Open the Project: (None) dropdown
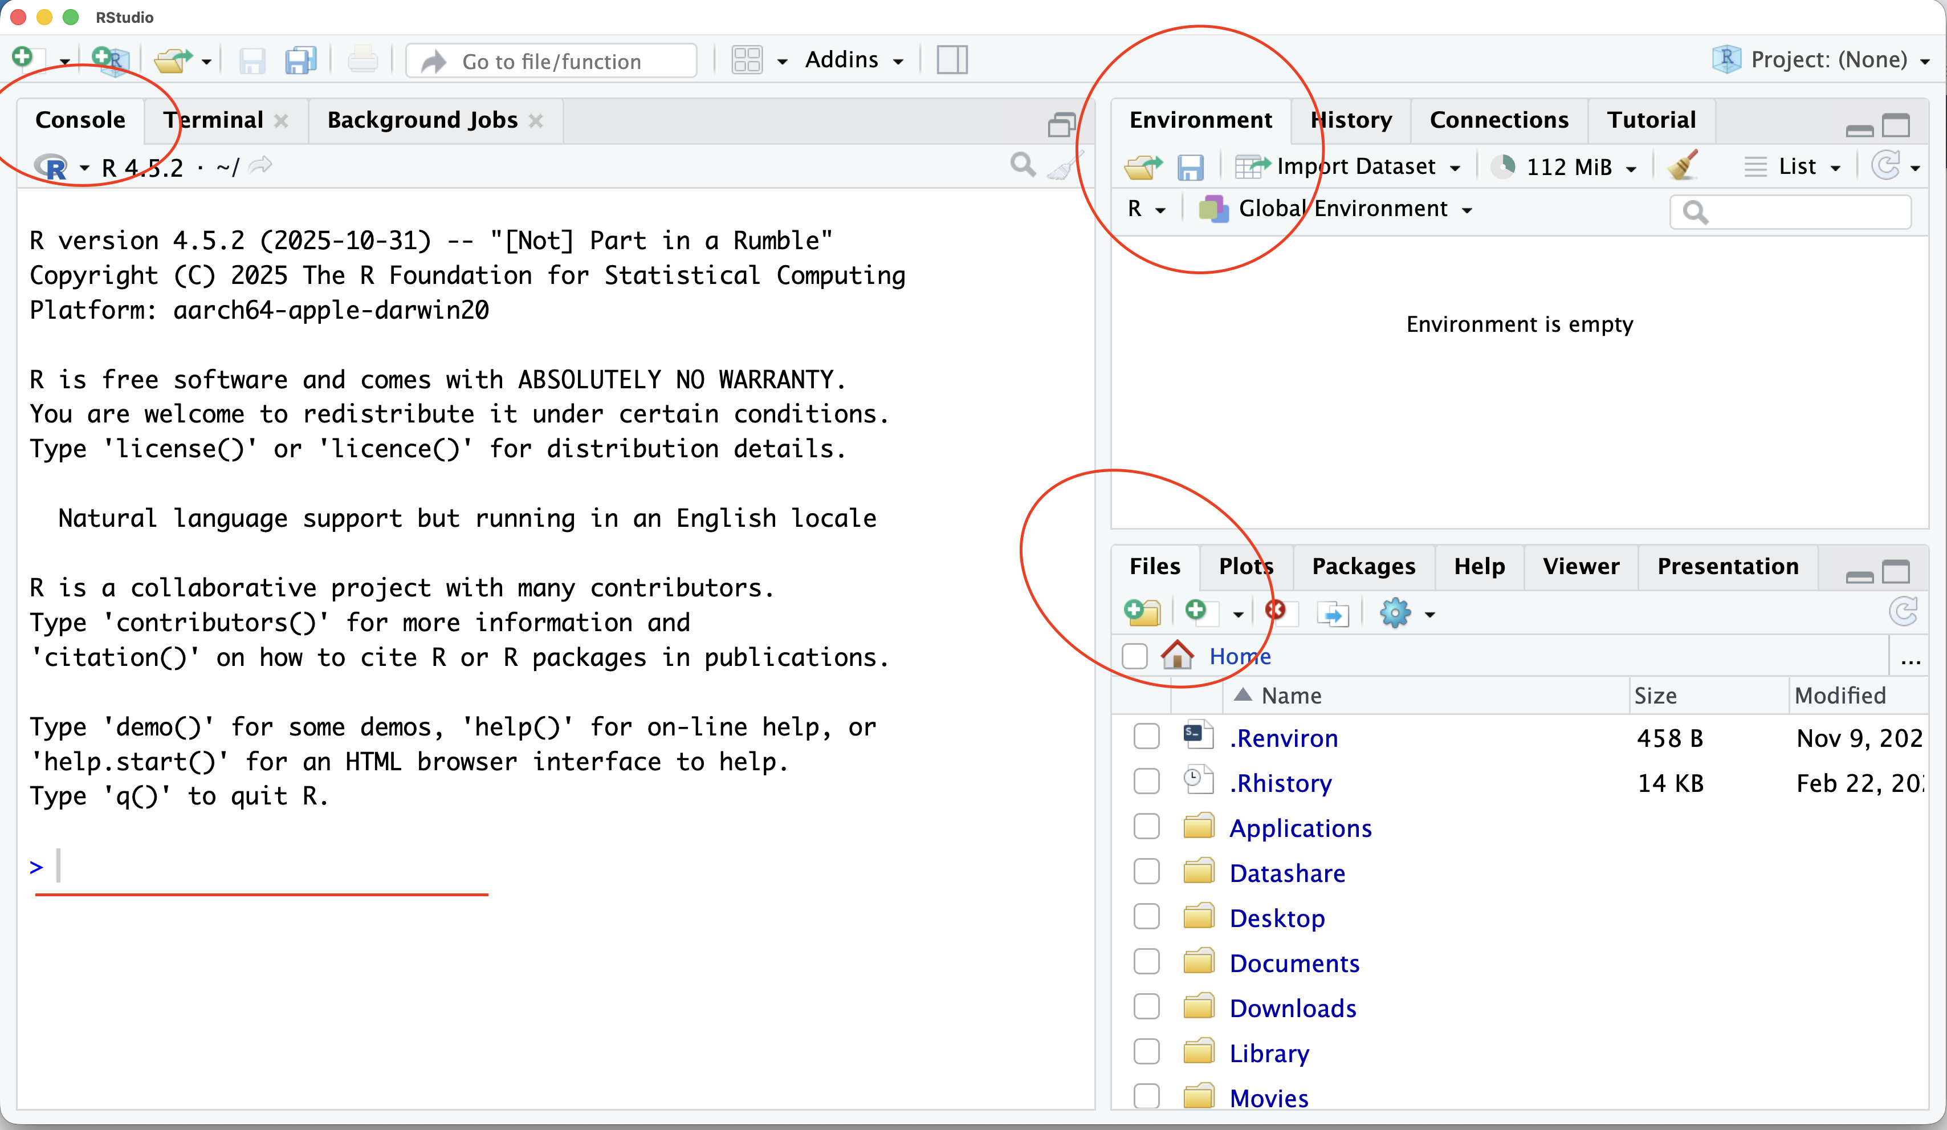The image size is (1947, 1130). click(x=1831, y=59)
